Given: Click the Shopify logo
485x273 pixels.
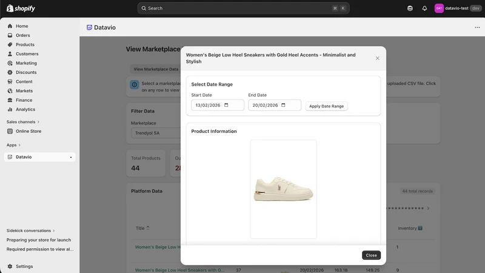Looking at the screenshot, I should (21, 8).
